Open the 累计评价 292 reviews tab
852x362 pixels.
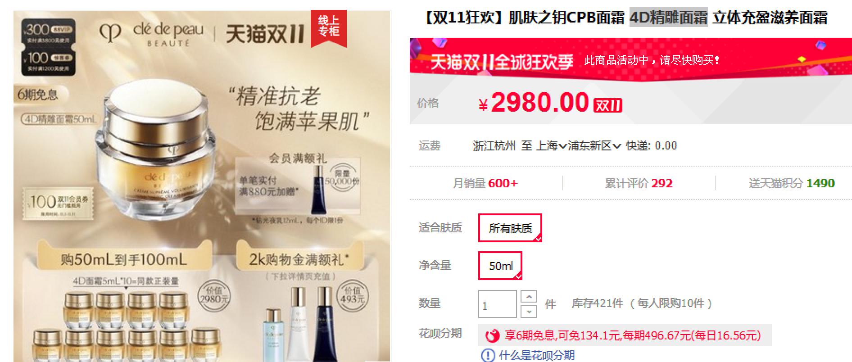pos(639,183)
